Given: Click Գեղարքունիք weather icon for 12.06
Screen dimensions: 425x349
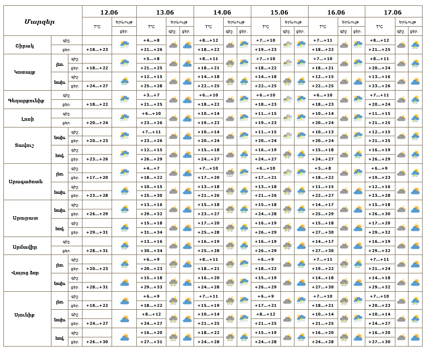Looking at the screenshot, I should (x=124, y=99).
